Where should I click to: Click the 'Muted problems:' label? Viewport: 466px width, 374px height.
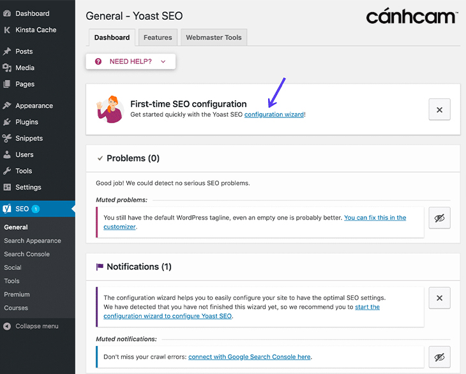click(x=121, y=200)
